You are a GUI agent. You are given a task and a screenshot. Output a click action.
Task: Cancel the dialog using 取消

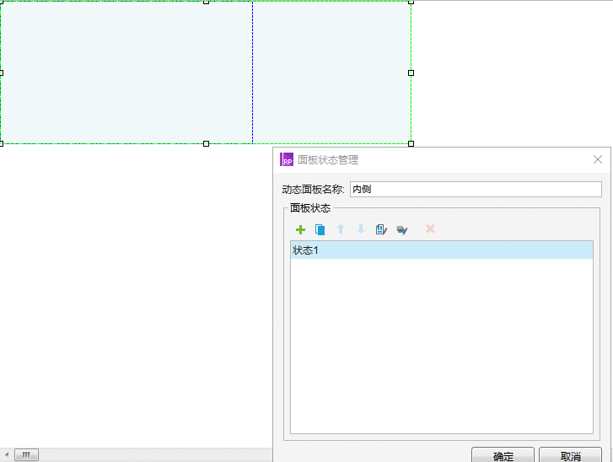[x=570, y=456]
